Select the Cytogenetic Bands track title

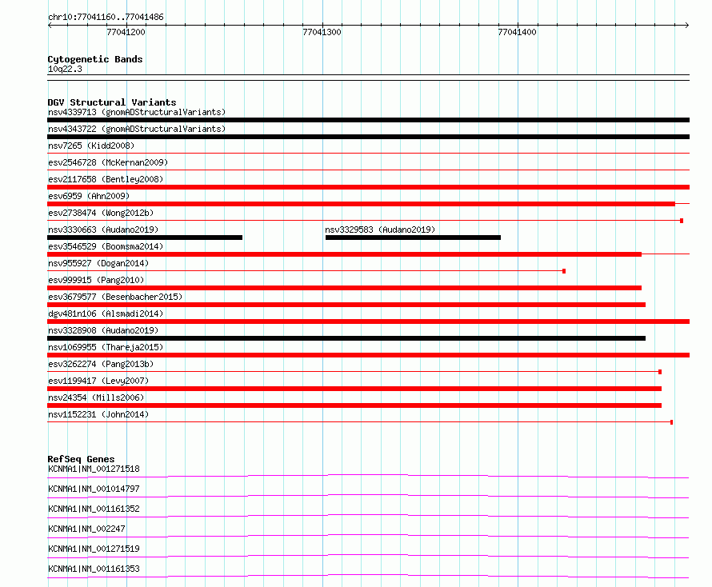[95, 59]
